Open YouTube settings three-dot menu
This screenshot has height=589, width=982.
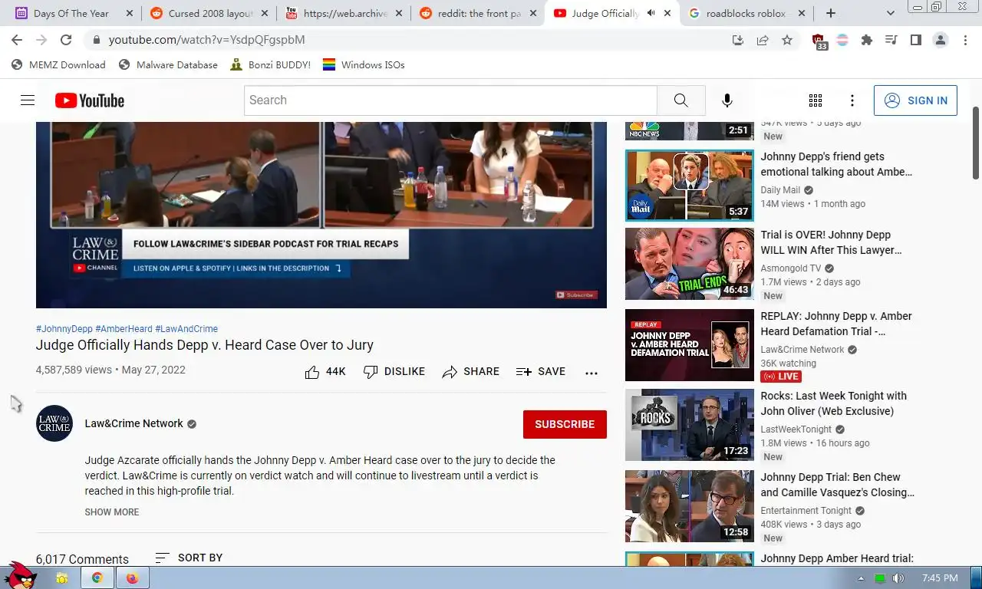click(852, 100)
